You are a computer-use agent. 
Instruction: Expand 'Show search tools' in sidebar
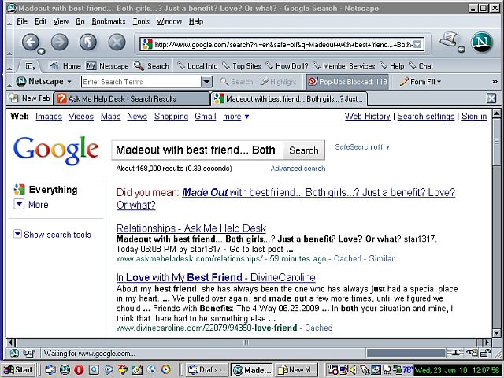52,235
